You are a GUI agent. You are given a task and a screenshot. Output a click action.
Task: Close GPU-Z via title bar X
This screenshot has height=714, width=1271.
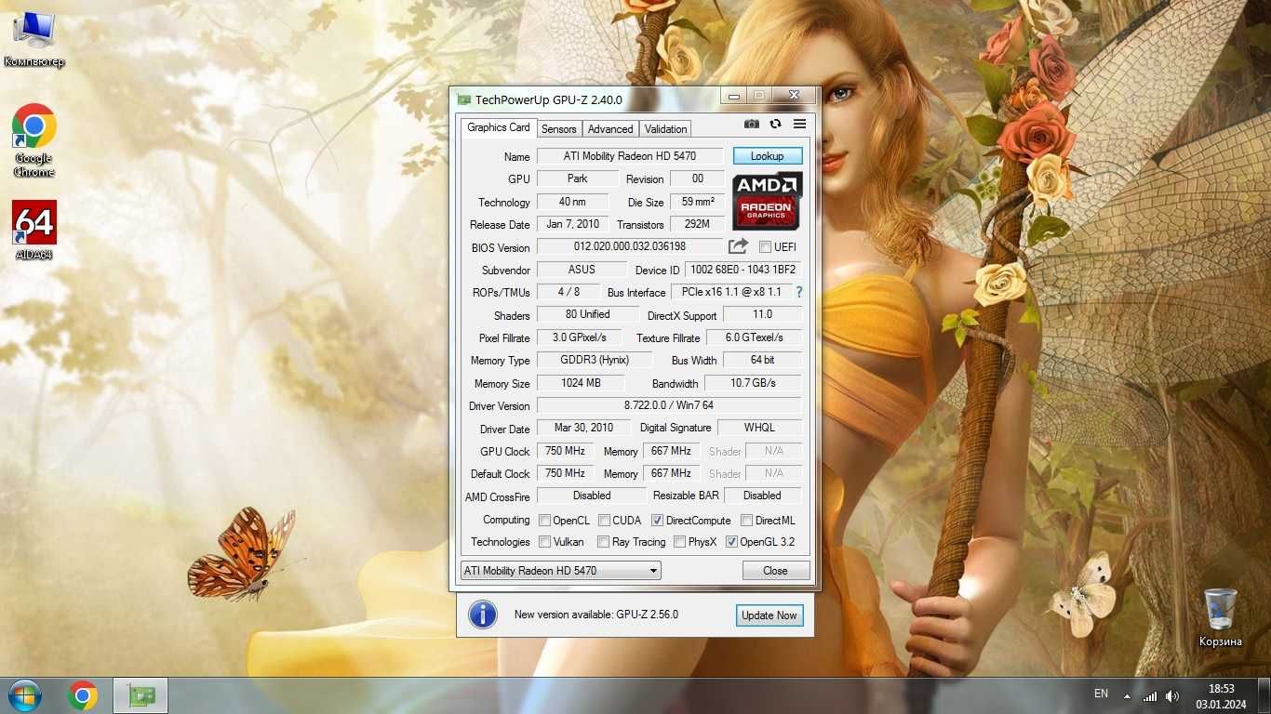[x=794, y=96]
